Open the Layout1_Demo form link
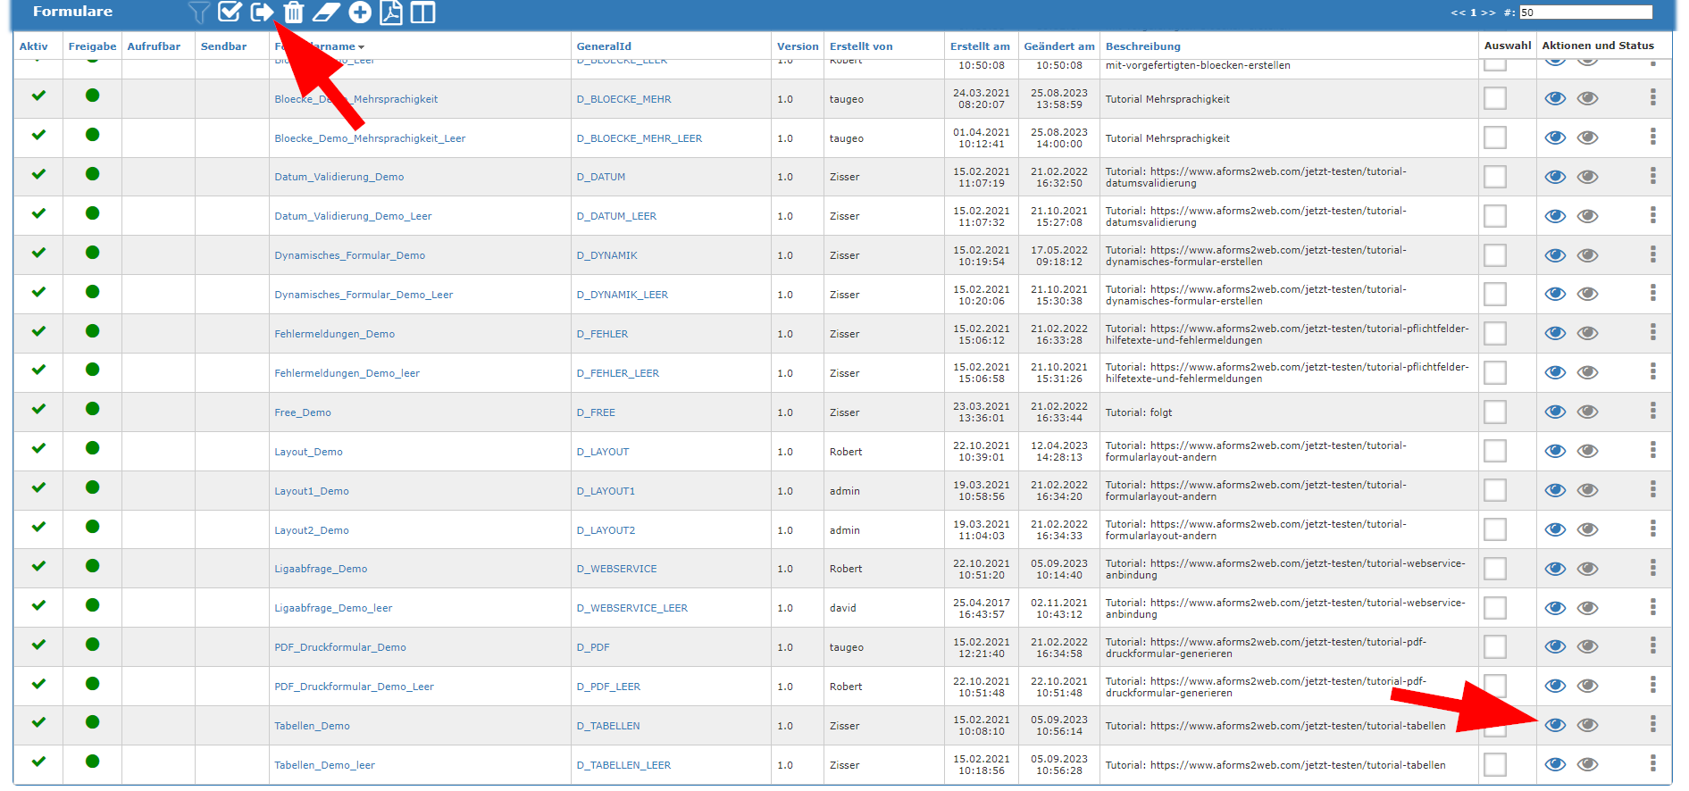The image size is (1689, 791). (x=312, y=491)
